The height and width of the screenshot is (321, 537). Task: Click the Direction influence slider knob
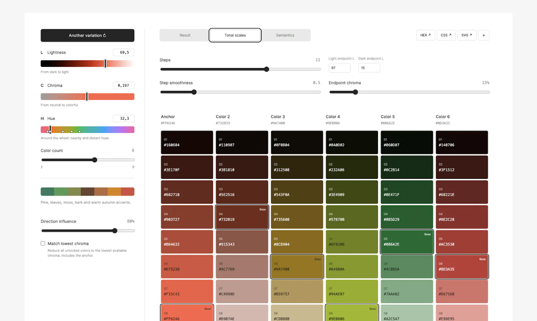pos(115,231)
